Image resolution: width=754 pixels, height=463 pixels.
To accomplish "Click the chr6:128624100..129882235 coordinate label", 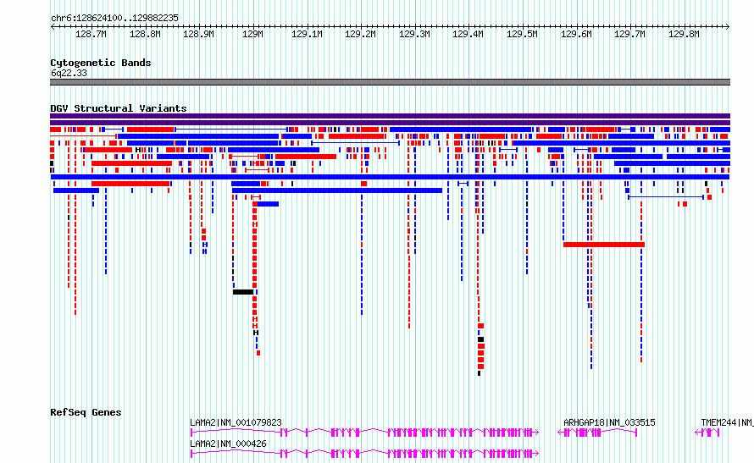I will (114, 19).
